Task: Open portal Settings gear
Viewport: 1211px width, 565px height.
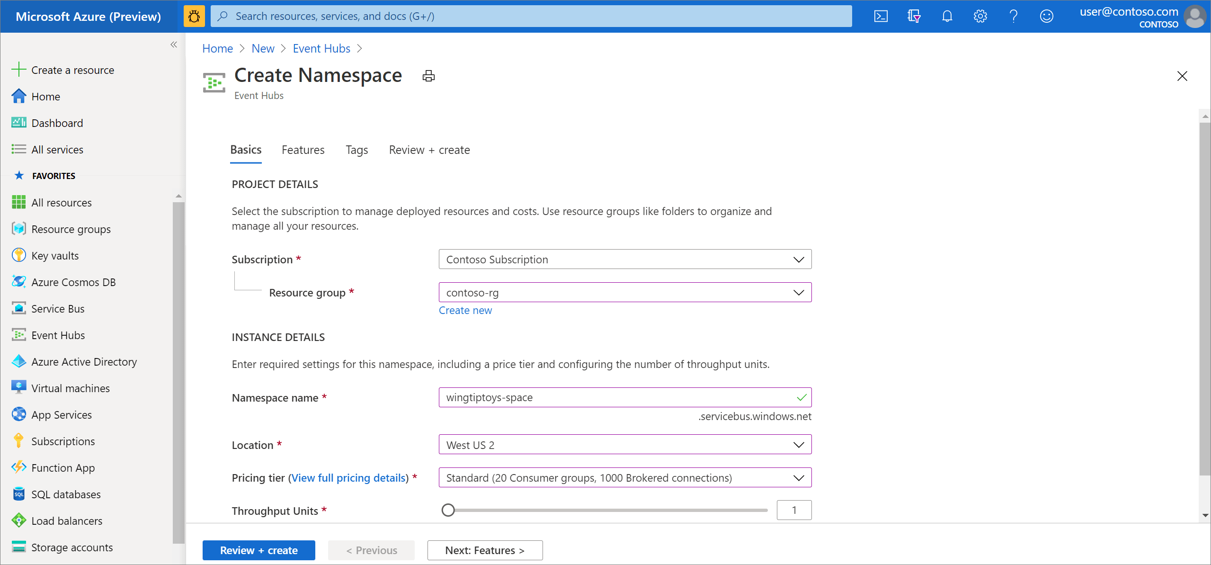Action: pos(980,16)
